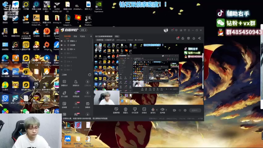The image size is (263, 148).
Task: Open the Origin desktop shortcut
Action: click(47, 46)
